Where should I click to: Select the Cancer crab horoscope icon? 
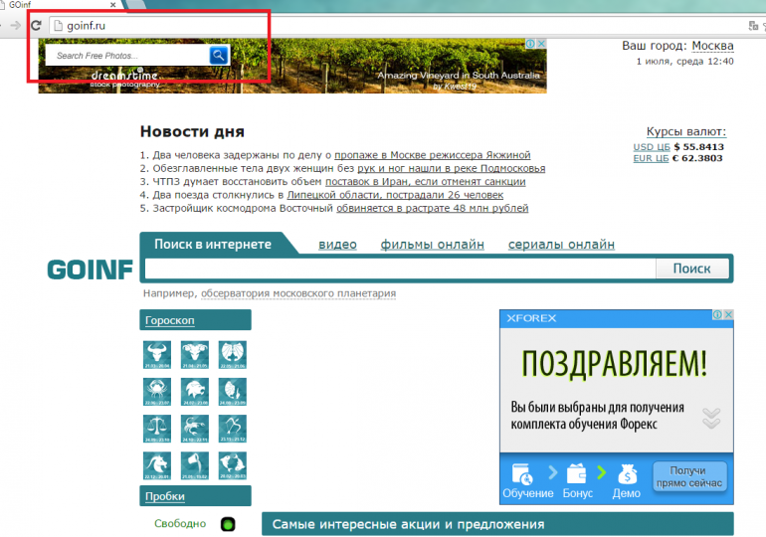[x=156, y=392]
